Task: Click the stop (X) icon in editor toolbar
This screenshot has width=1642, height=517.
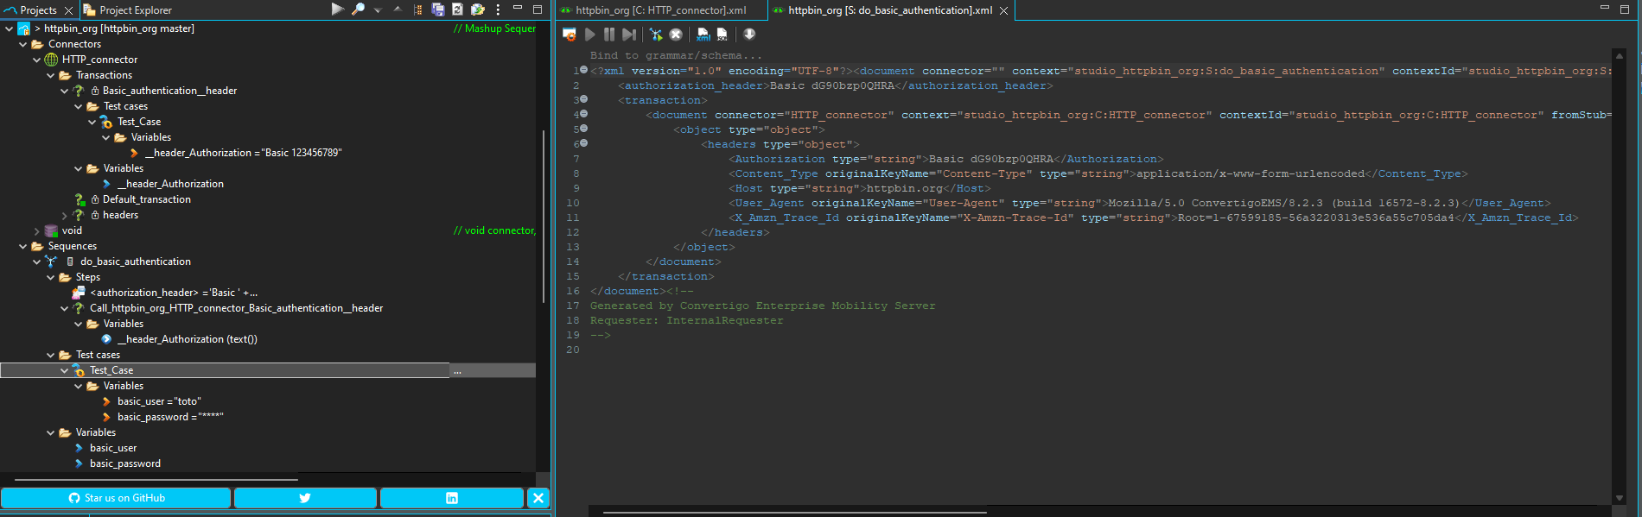Action: pyautogui.click(x=676, y=35)
